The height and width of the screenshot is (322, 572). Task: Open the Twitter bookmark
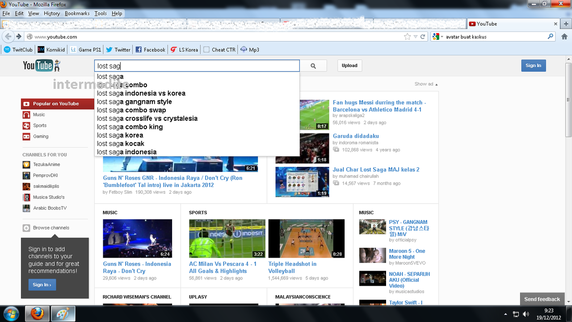click(118, 50)
